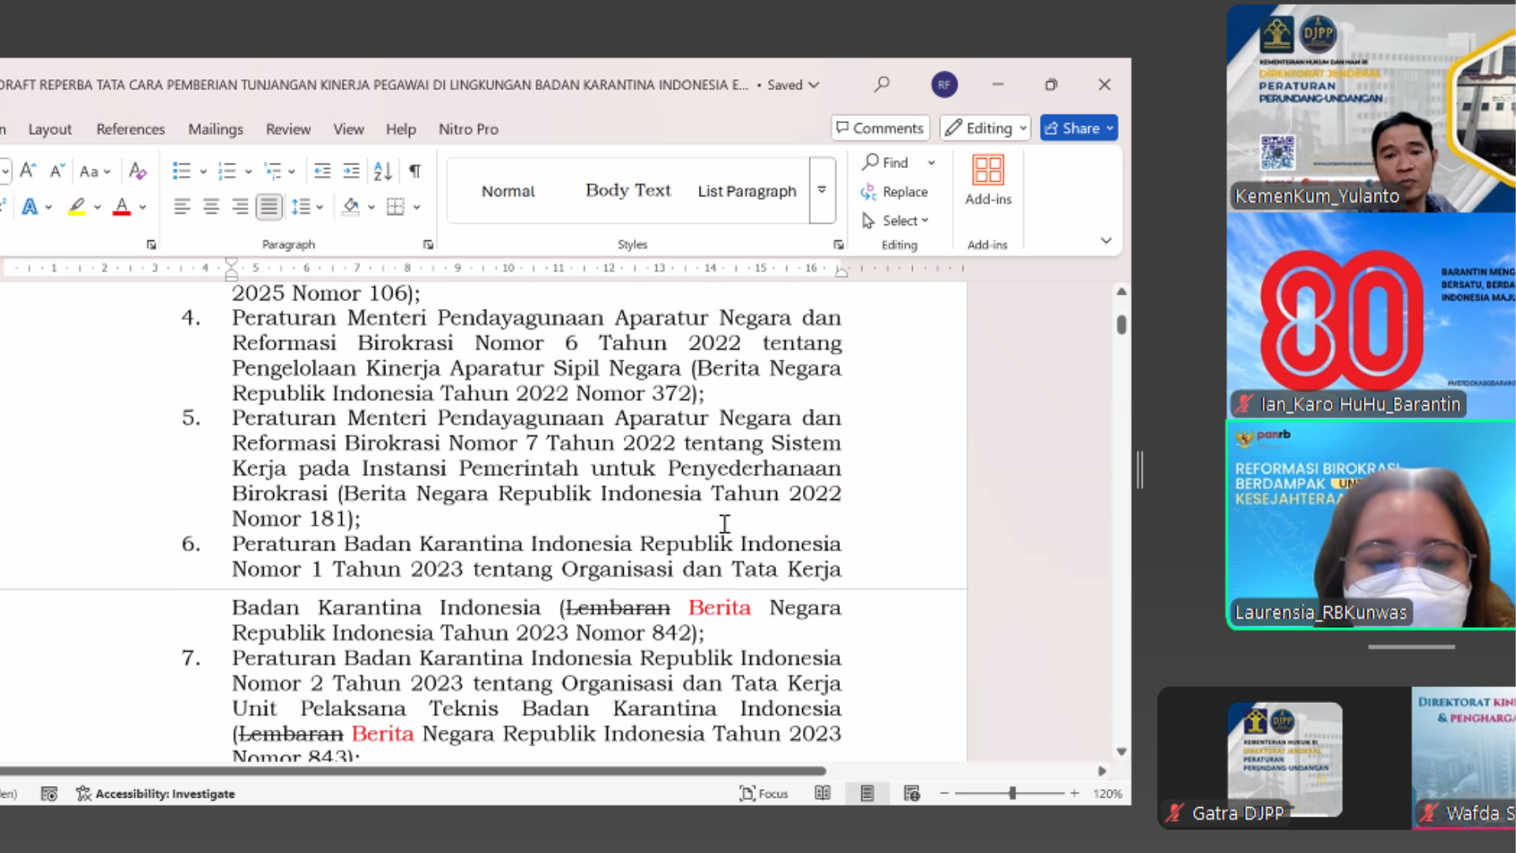Open Read Mode view in status bar

(823, 793)
